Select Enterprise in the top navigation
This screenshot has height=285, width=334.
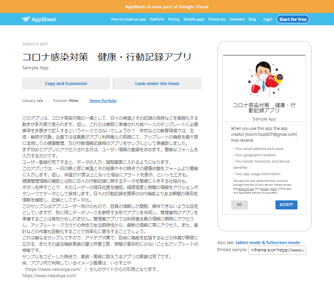pyautogui.click(x=217, y=19)
